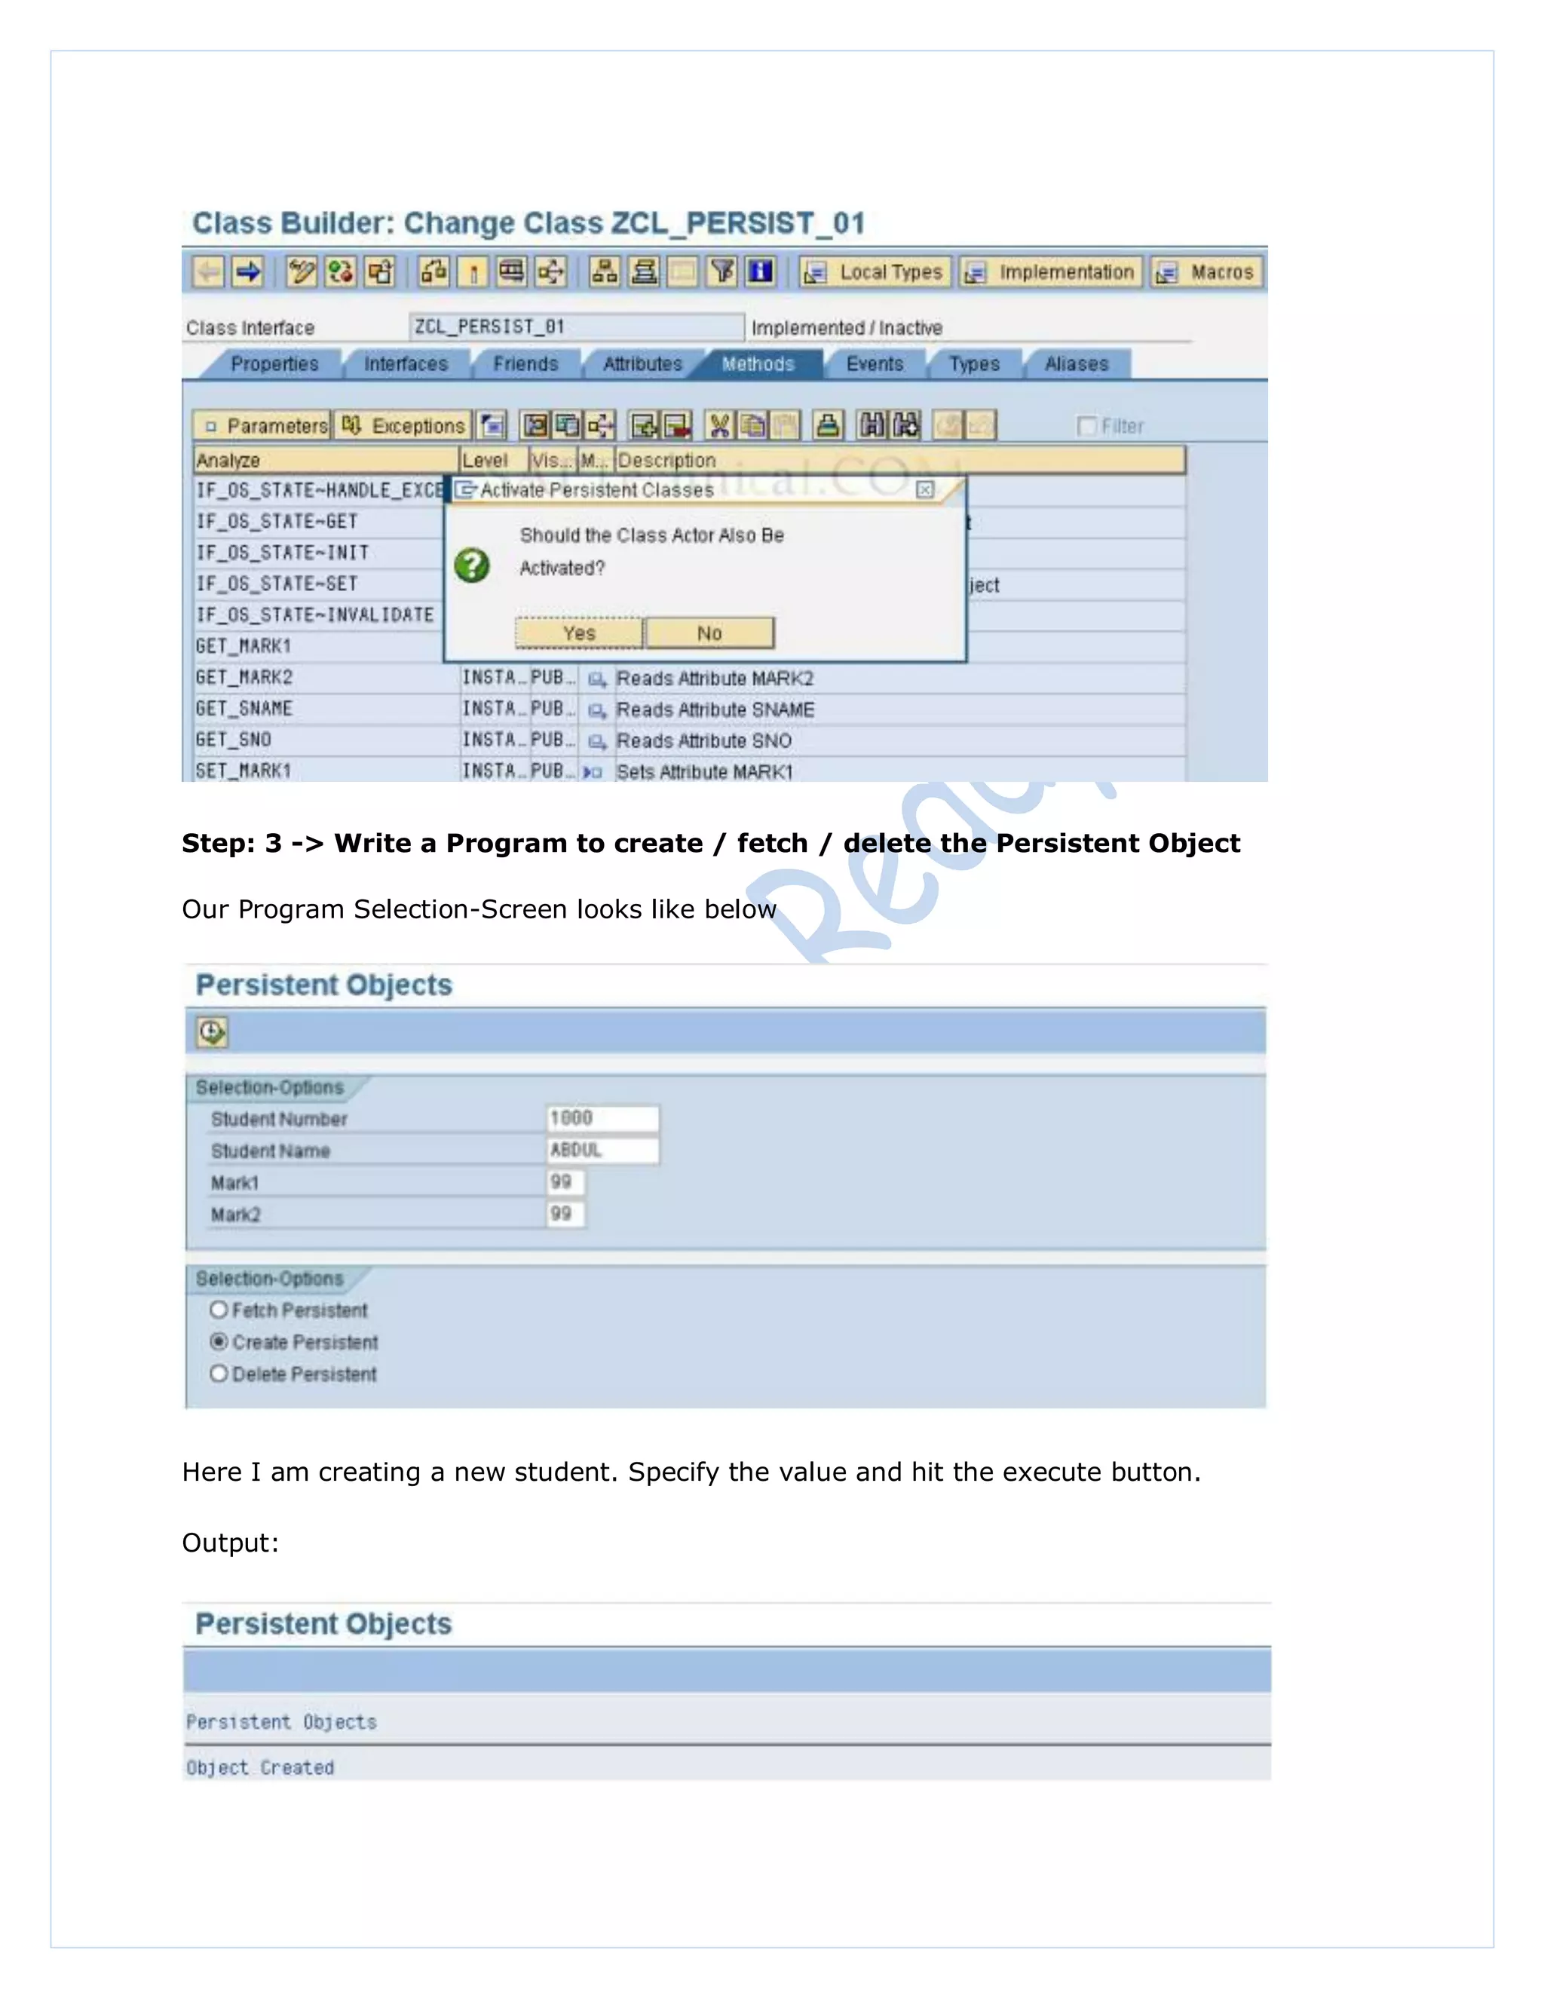This screenshot has height=1998, width=1544.
Task: Click the green question mark icon in dialog
Action: [x=472, y=565]
